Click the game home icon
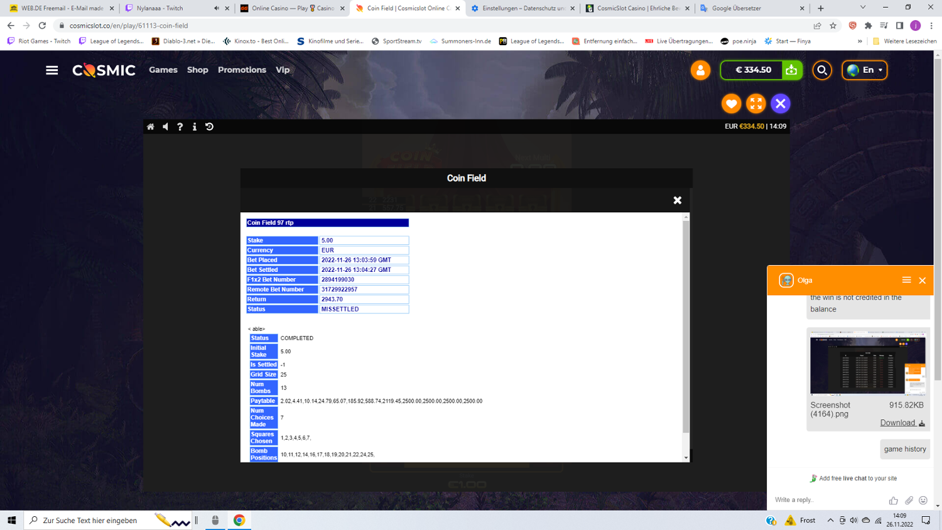942x530 pixels. pyautogui.click(x=151, y=127)
